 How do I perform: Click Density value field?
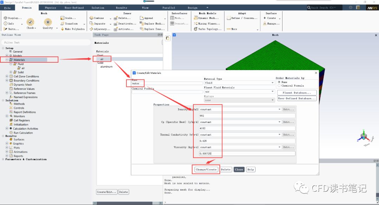pos(247,116)
